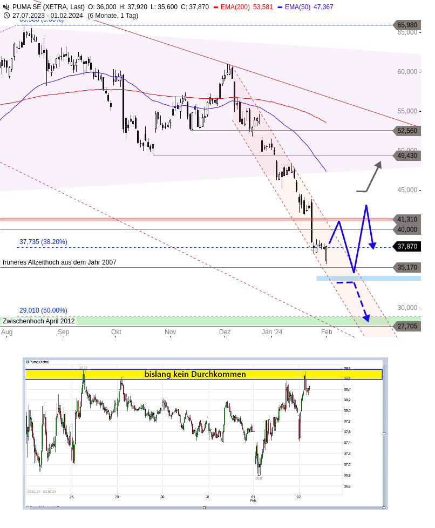Click the 30,000 axis label
The width and height of the screenshot is (435, 528).
(x=407, y=307)
